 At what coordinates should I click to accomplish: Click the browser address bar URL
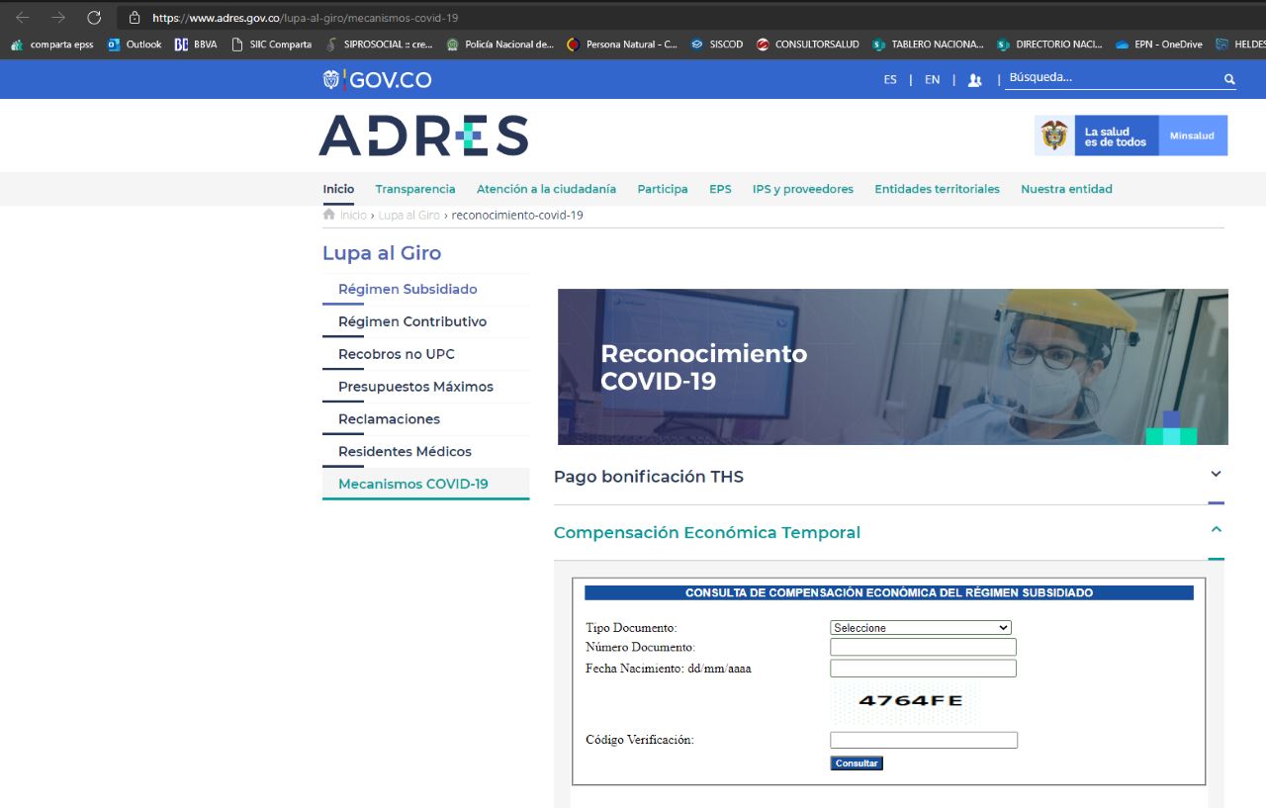305,18
